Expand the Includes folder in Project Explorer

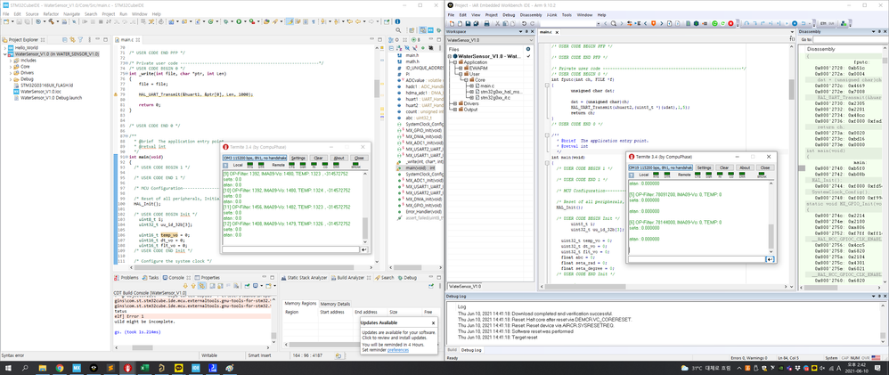[x=10, y=61]
